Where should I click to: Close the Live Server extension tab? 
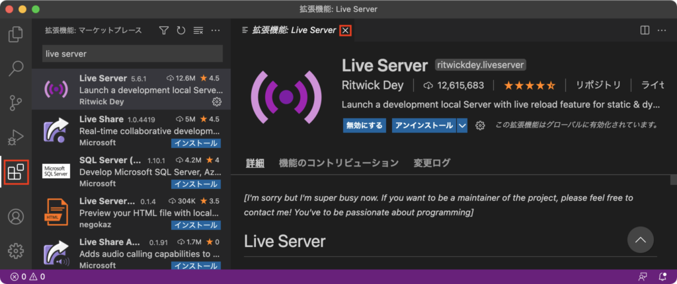pyautogui.click(x=345, y=30)
